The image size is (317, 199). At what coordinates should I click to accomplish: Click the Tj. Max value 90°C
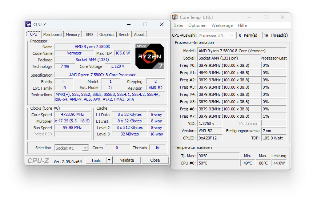click(x=218, y=156)
